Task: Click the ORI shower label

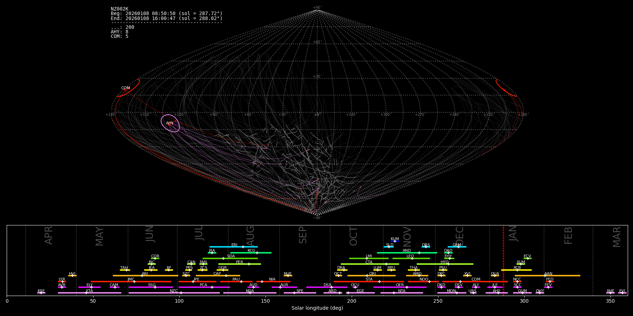Action: pos(373,274)
